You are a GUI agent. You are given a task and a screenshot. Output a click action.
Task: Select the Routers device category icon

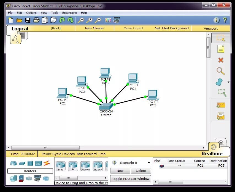click(x=13, y=163)
